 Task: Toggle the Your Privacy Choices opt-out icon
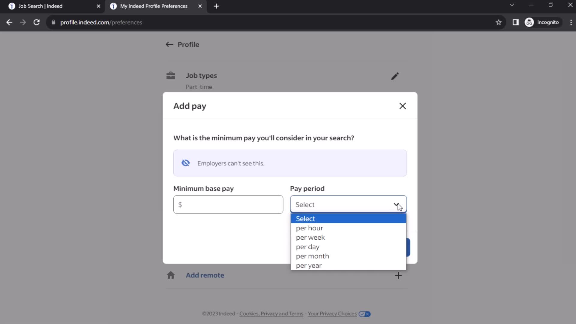tap(364, 314)
